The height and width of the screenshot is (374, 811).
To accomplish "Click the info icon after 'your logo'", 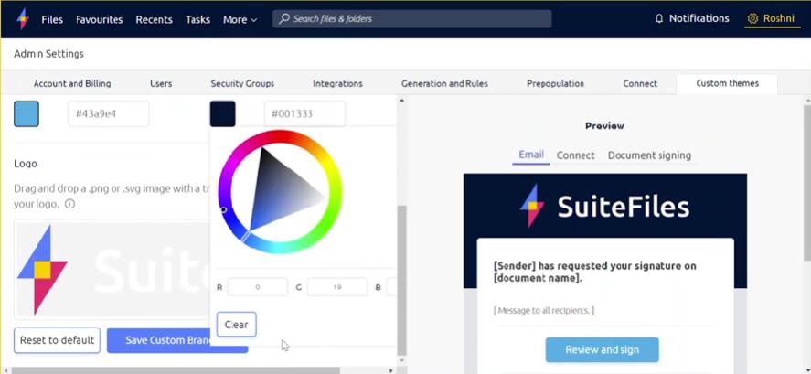I will (x=70, y=204).
